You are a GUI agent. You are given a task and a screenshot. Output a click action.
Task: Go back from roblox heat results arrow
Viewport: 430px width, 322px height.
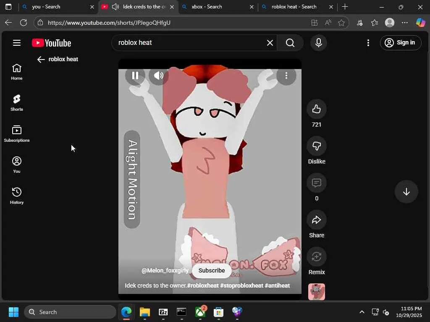coord(41,60)
